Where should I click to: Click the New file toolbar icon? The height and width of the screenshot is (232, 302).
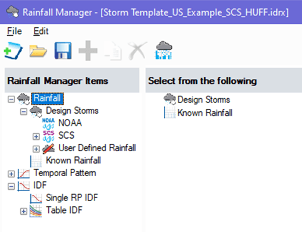(13, 51)
